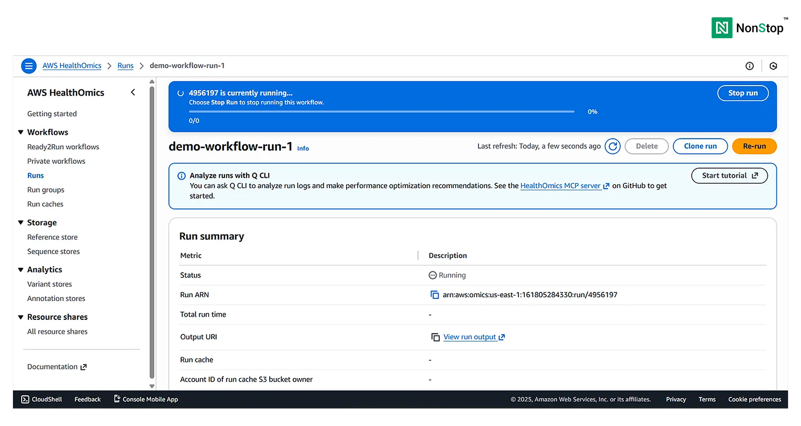Click the info circle icon in header
The image size is (801, 426).
point(749,66)
